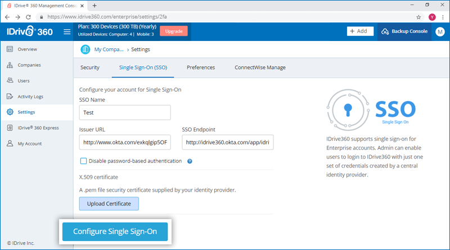Focus the SSO Endpoint field
The image size is (450, 250).
(228, 142)
